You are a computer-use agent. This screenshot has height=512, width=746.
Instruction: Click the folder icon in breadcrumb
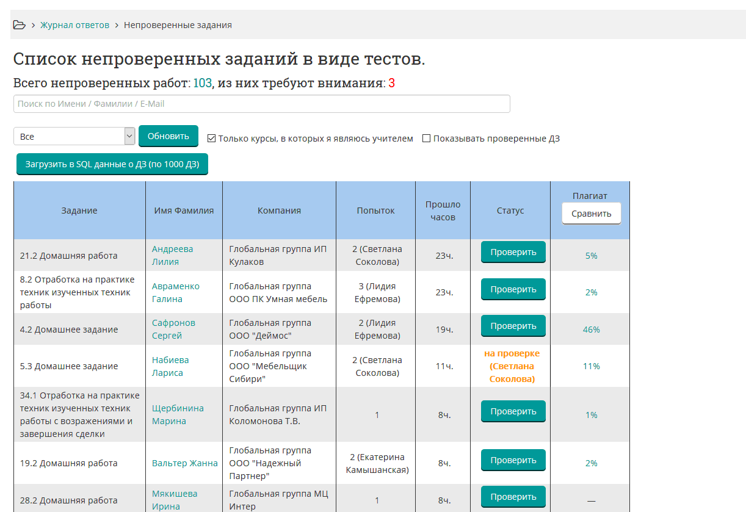point(19,25)
